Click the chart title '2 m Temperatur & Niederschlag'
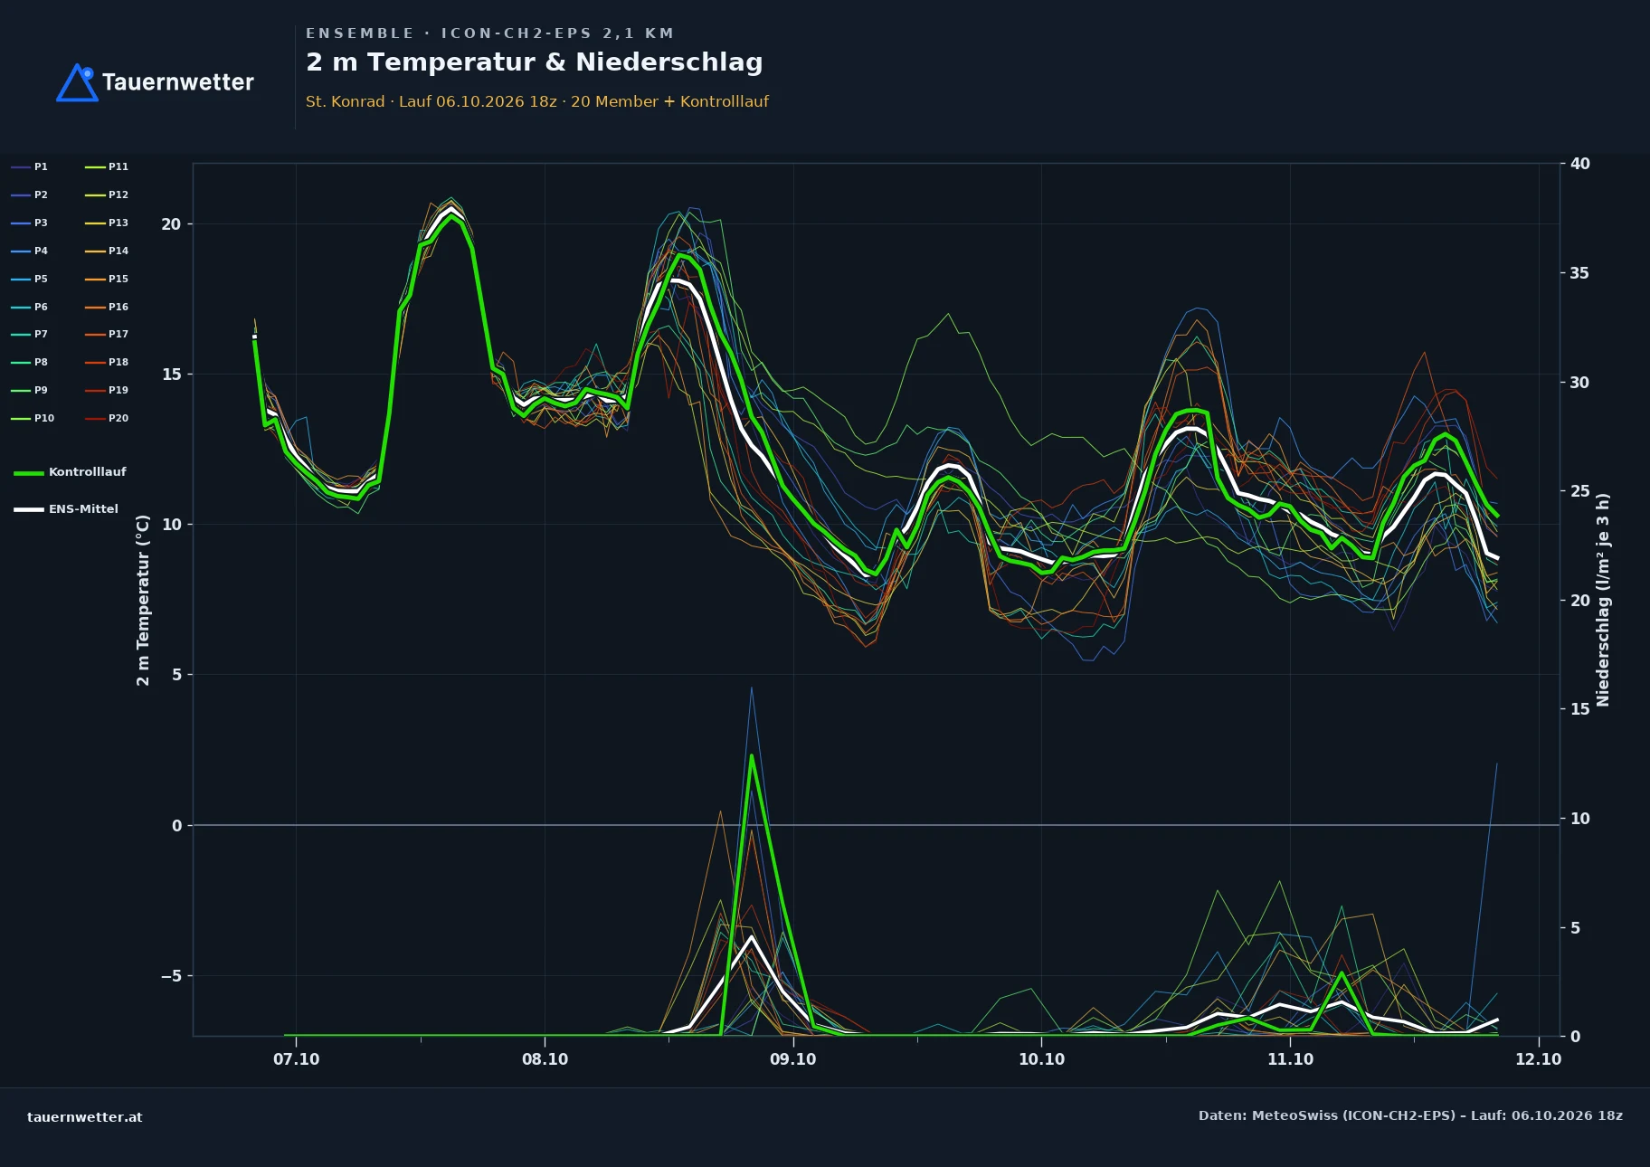 (x=535, y=62)
